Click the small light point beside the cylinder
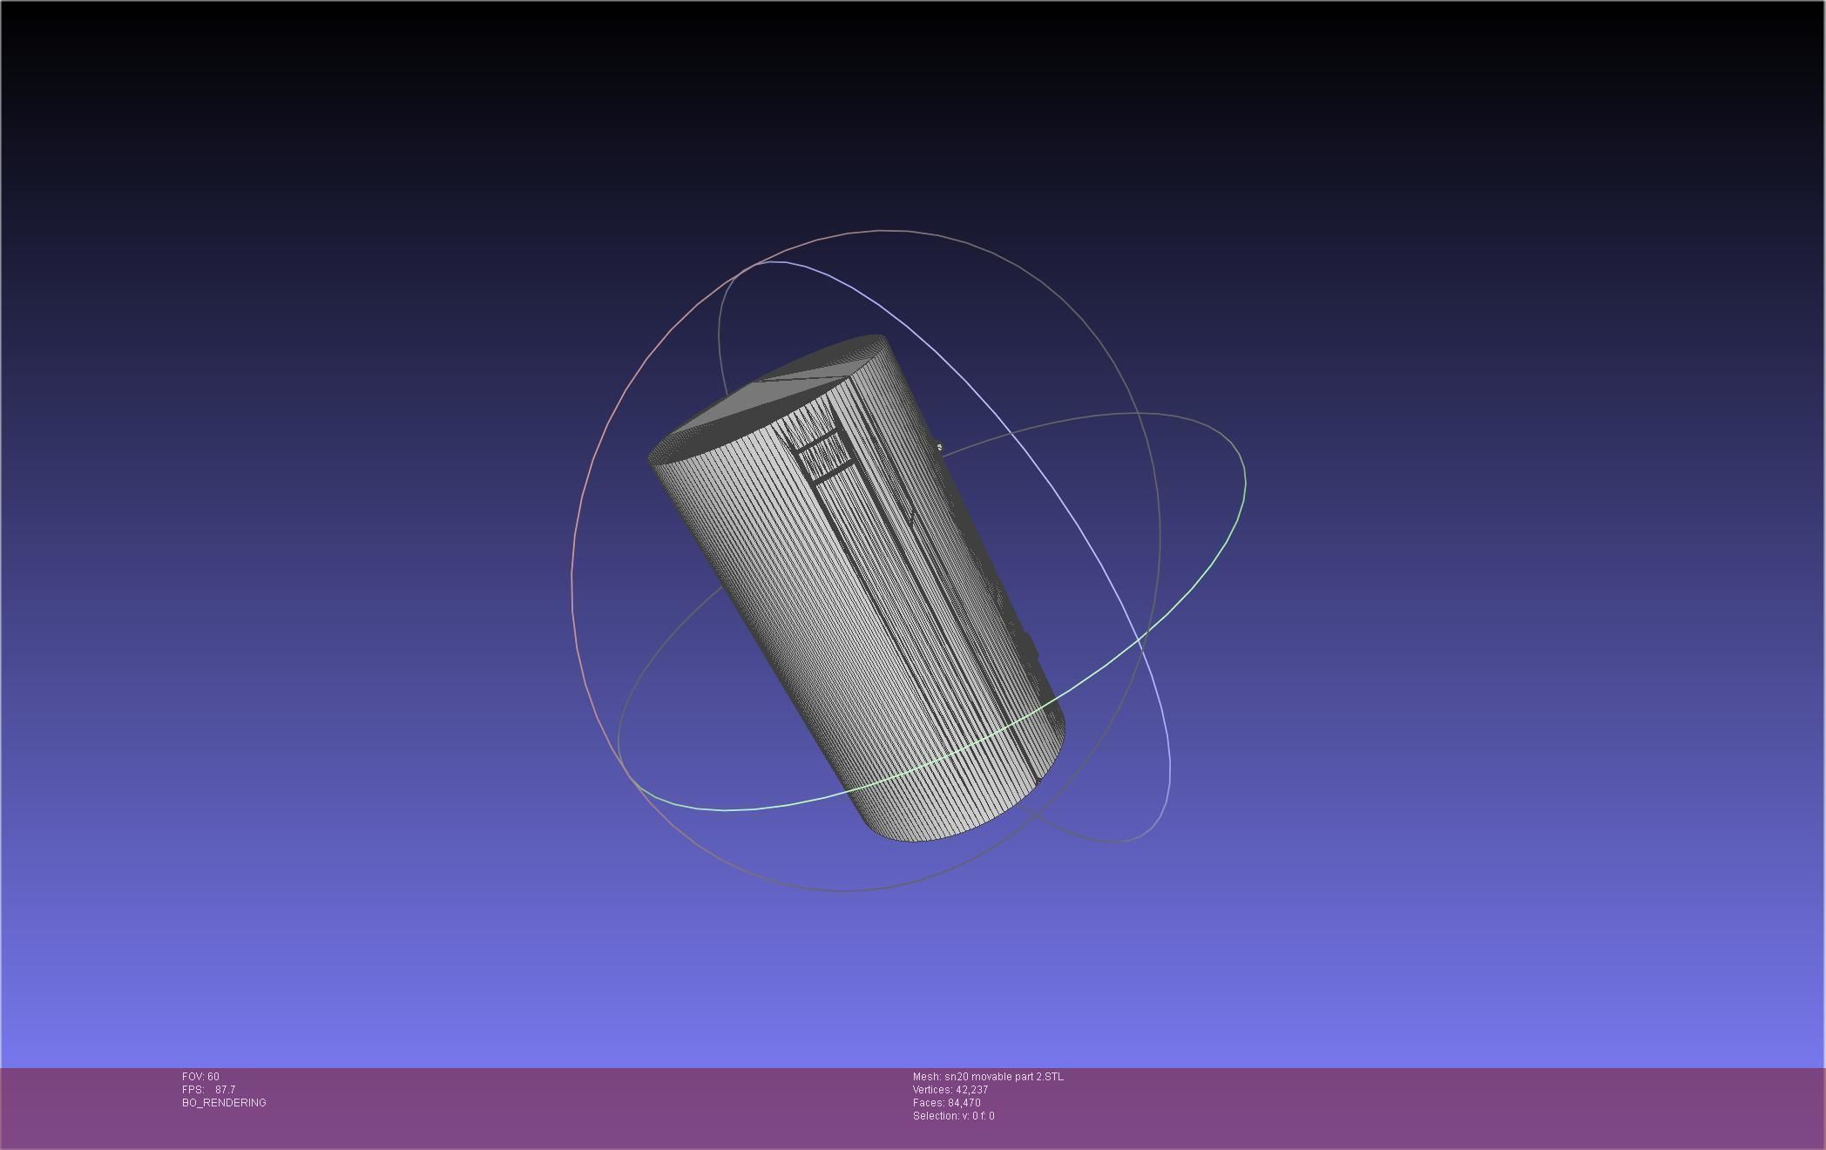This screenshot has height=1150, width=1826. (x=940, y=447)
